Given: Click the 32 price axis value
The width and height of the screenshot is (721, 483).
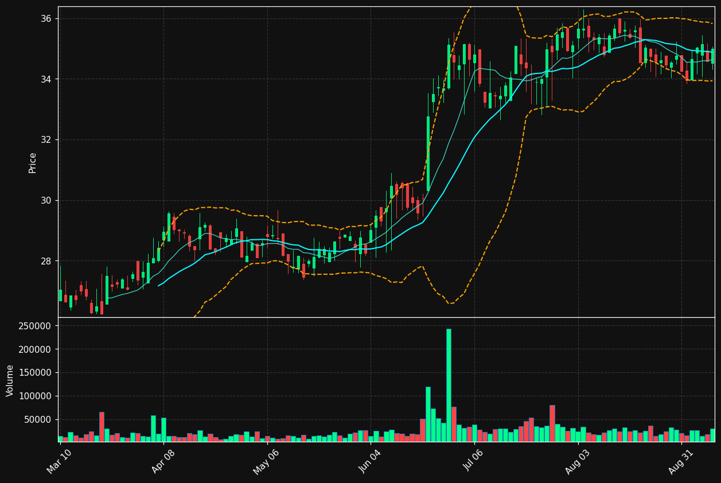Looking at the screenshot, I should click(x=46, y=140).
